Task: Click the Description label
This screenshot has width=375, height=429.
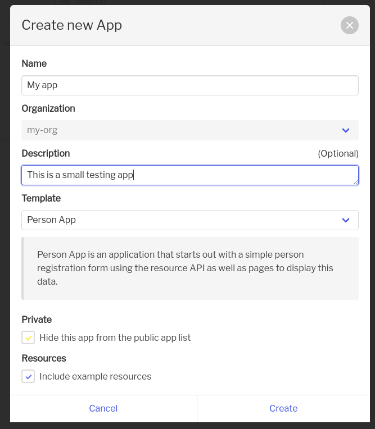Action: (46, 153)
